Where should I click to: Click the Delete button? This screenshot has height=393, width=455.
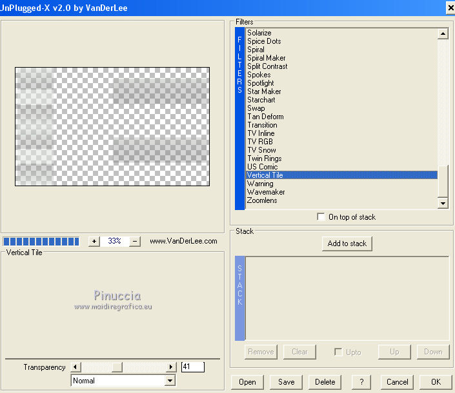click(325, 382)
